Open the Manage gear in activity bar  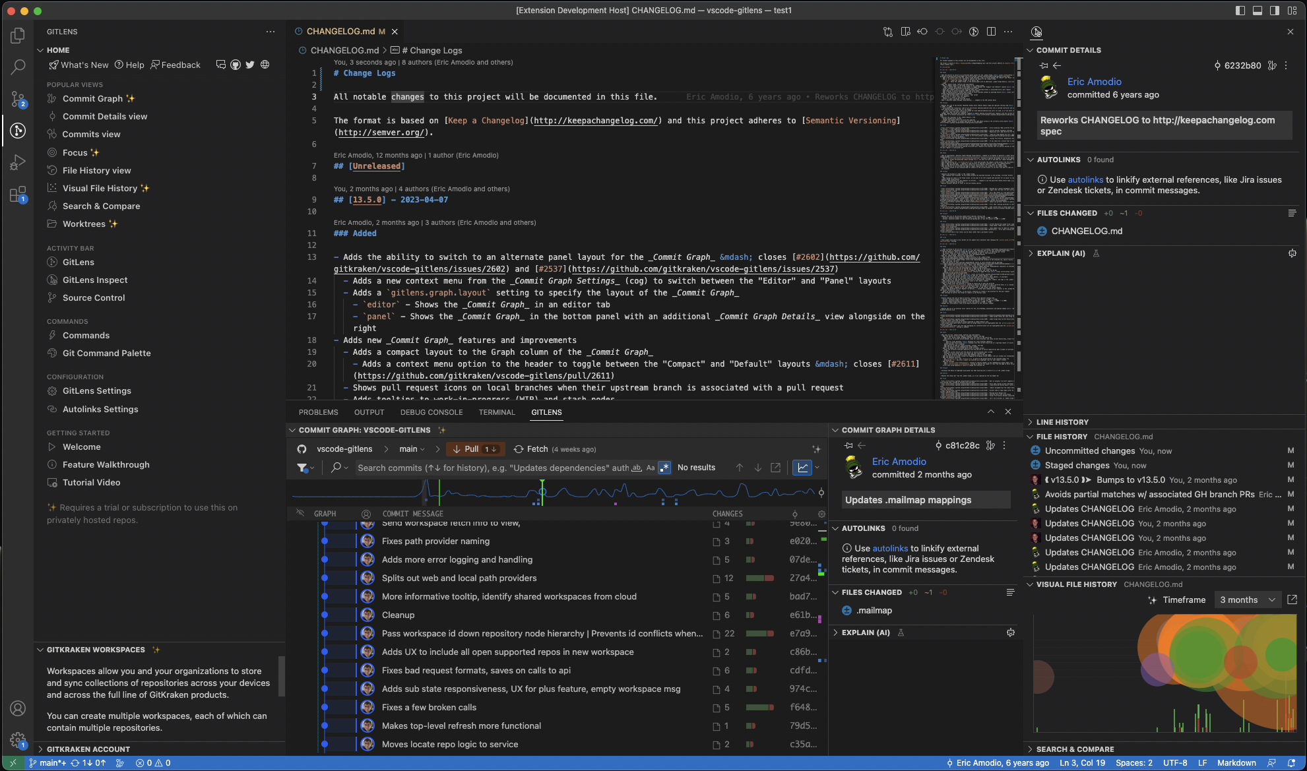[18, 740]
